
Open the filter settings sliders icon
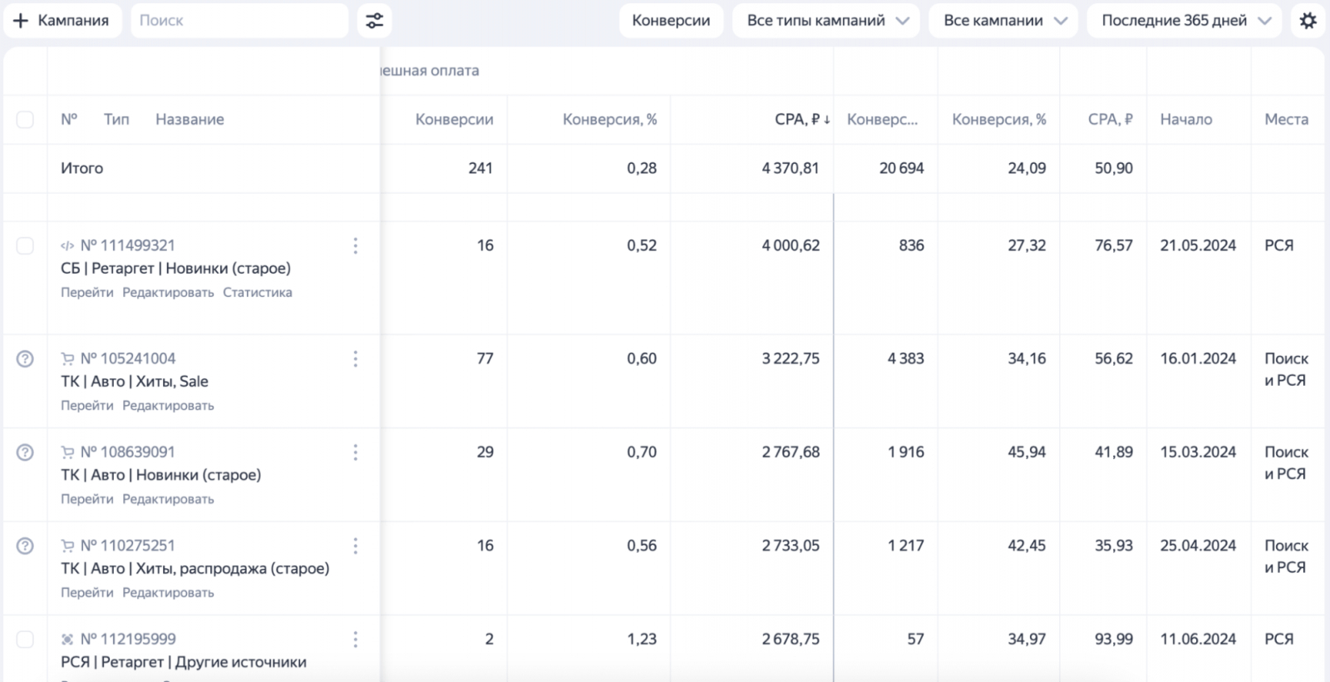click(374, 21)
